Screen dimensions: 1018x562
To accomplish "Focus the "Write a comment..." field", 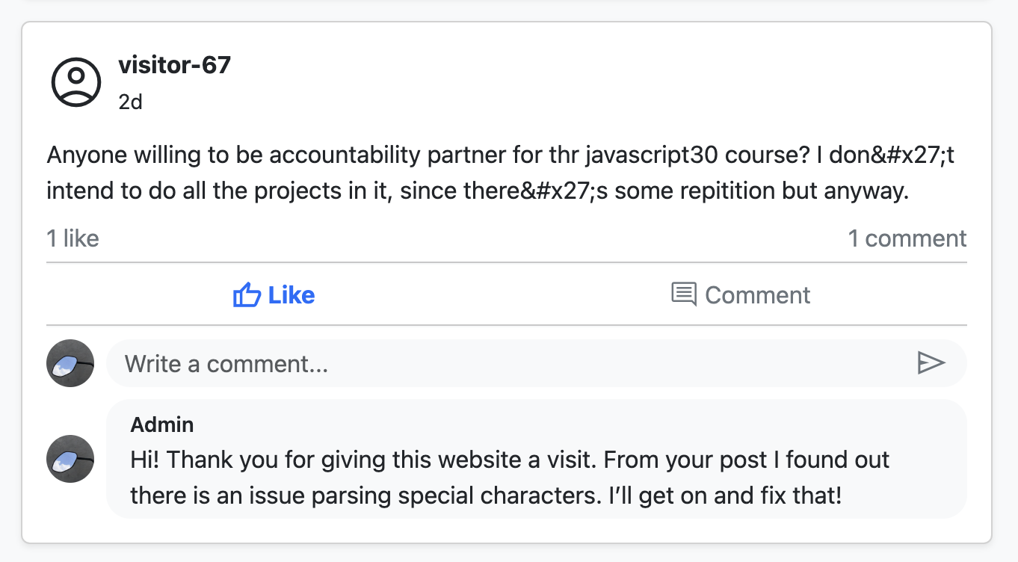I will pos(508,364).
